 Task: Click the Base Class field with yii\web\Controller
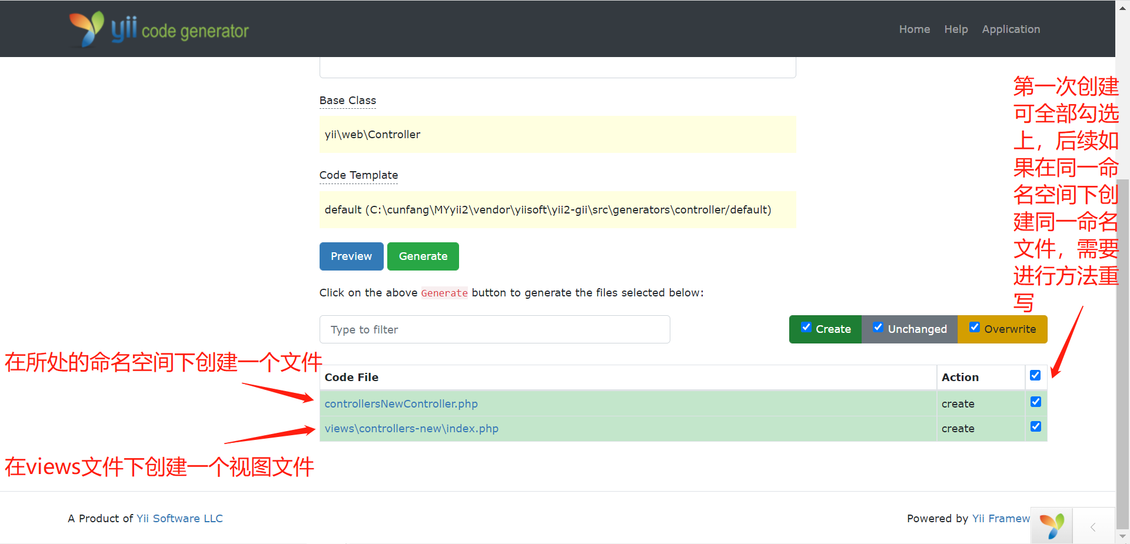(x=557, y=135)
